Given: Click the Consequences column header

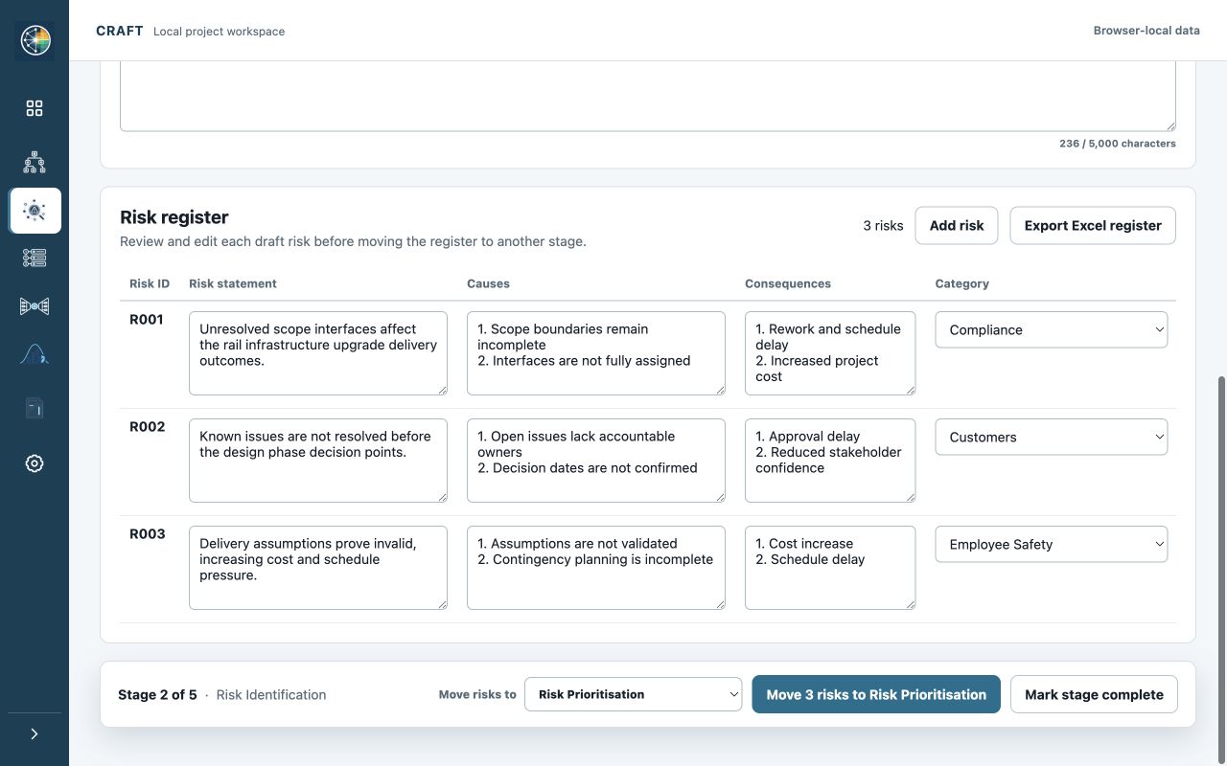Looking at the screenshot, I should click(788, 283).
